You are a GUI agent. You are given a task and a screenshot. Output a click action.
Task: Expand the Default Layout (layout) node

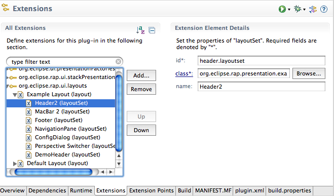[x=15, y=164]
